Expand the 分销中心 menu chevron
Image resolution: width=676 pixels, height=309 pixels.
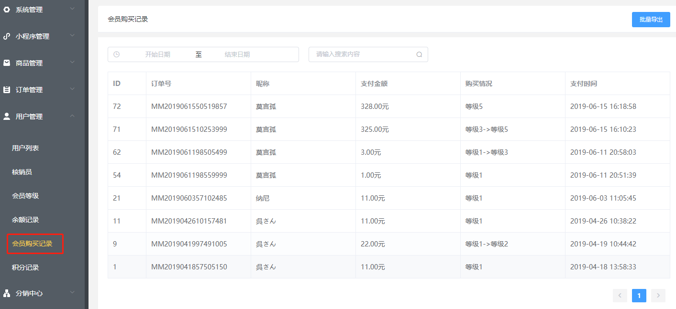click(72, 292)
